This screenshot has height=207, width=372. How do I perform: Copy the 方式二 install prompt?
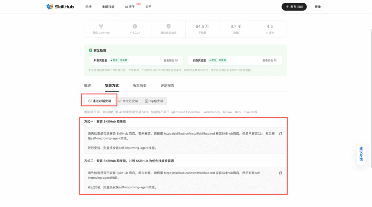(x=280, y=173)
